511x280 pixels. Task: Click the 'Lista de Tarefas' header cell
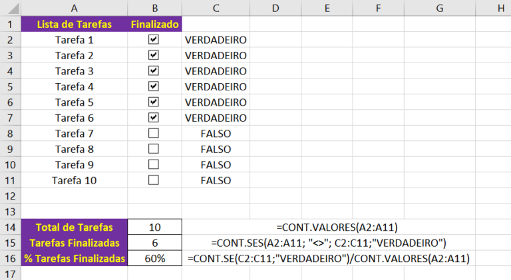[74, 24]
